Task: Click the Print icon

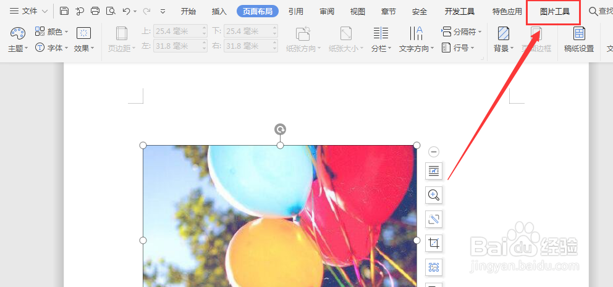Action: pyautogui.click(x=95, y=11)
